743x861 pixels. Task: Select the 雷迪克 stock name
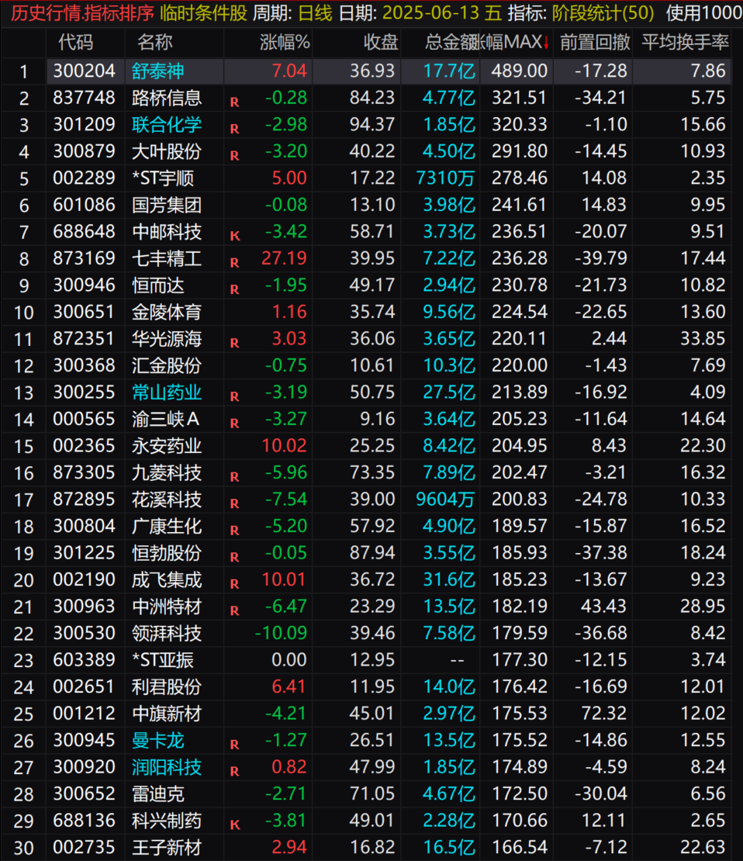coord(157,794)
